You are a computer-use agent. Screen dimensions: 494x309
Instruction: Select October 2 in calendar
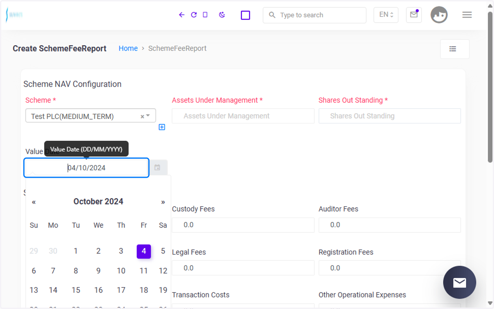(98, 251)
